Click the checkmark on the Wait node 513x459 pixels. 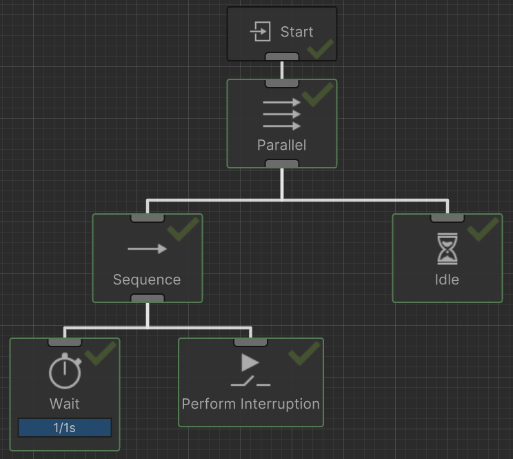pos(101,353)
